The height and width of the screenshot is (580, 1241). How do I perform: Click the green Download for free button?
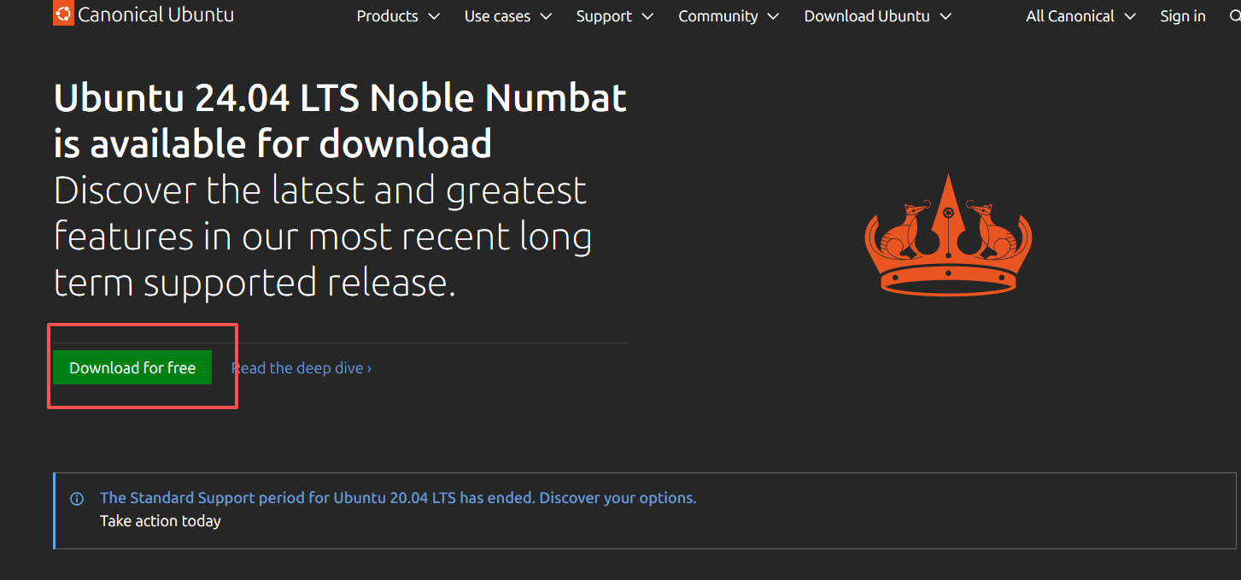tap(132, 367)
